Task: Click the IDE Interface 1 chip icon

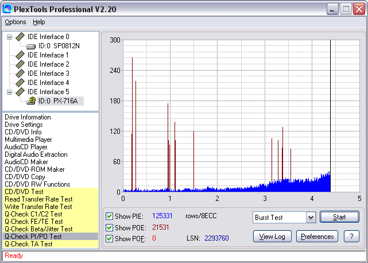Action: pyautogui.click(x=20, y=55)
